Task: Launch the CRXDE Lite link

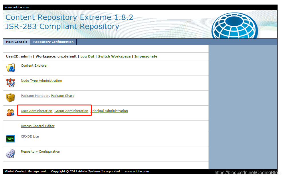Action: [30, 136]
